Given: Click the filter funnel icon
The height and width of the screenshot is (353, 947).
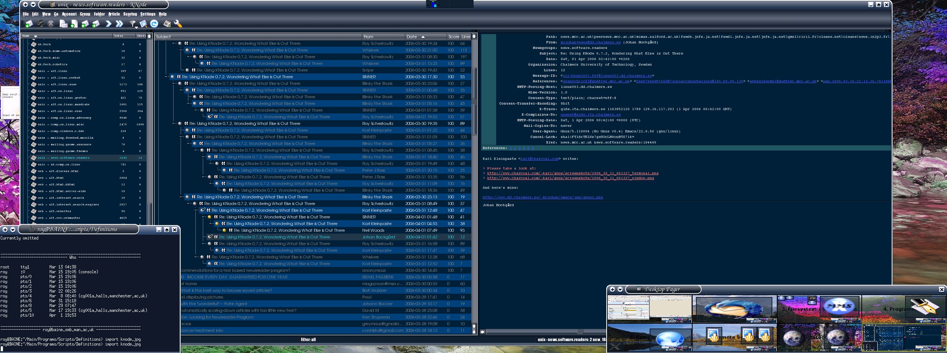Looking at the screenshot, I should (132, 24).
